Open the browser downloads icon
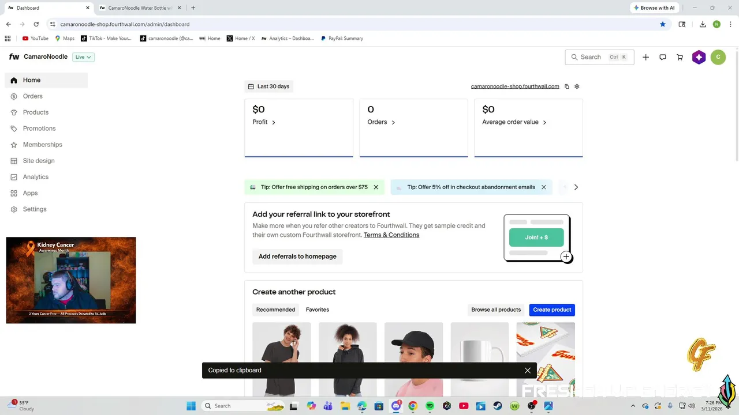 703,24
